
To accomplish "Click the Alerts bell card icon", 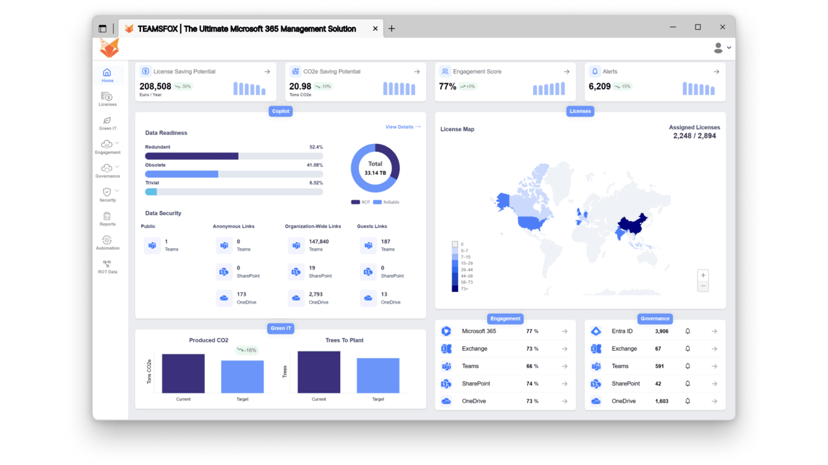I will coord(594,72).
